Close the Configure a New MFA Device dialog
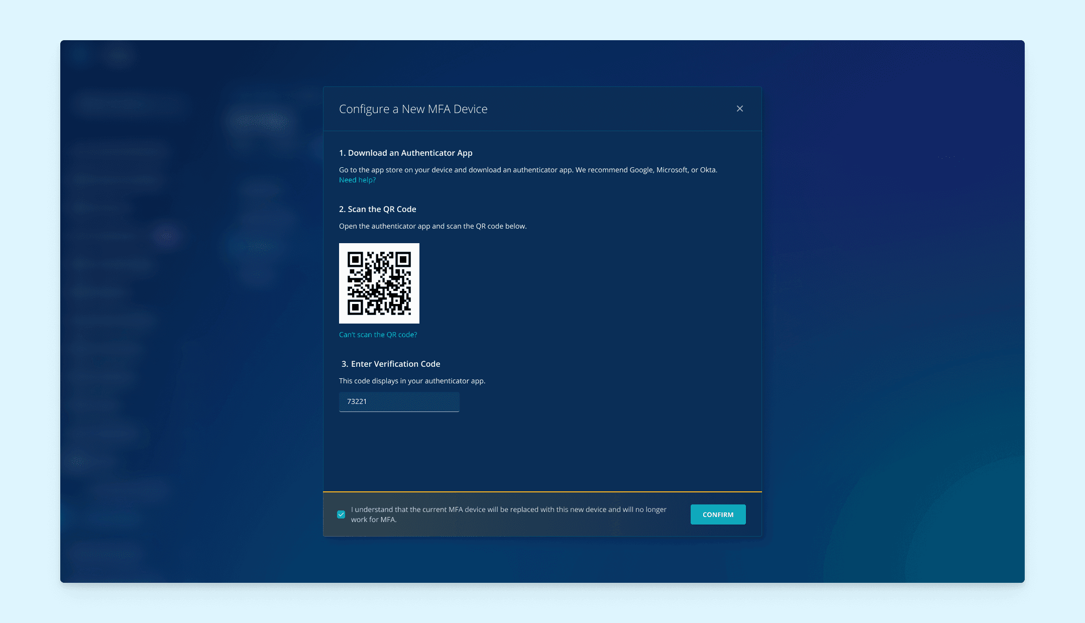Screen dimensions: 1085x623 [x=739, y=109]
